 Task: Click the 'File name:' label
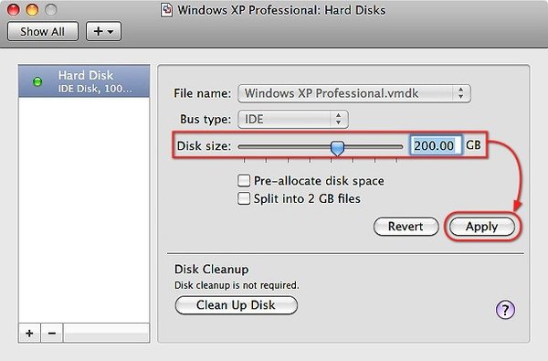coord(203,93)
